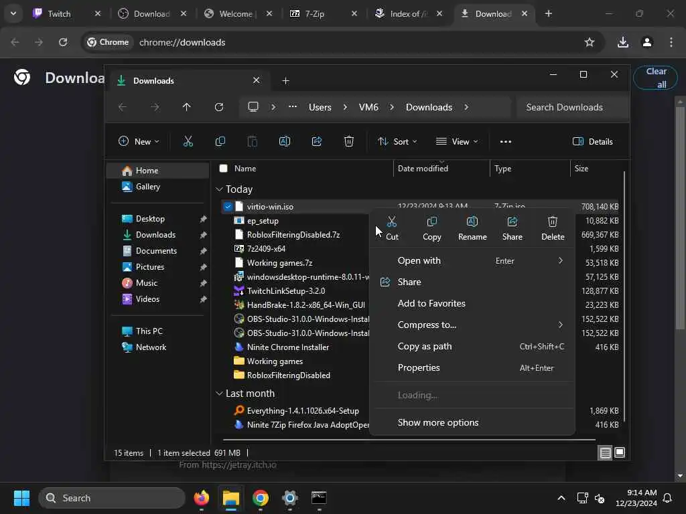The image size is (686, 514).
Task: Click the Explorer toolbar Cut scissors icon
Action: pos(188,141)
